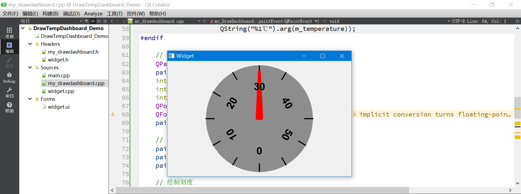Open widget.ui form file
Viewport: 521px width, 194px height.
pos(56,107)
